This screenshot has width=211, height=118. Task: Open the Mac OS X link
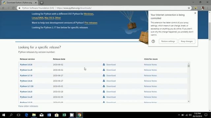tap(49, 18)
